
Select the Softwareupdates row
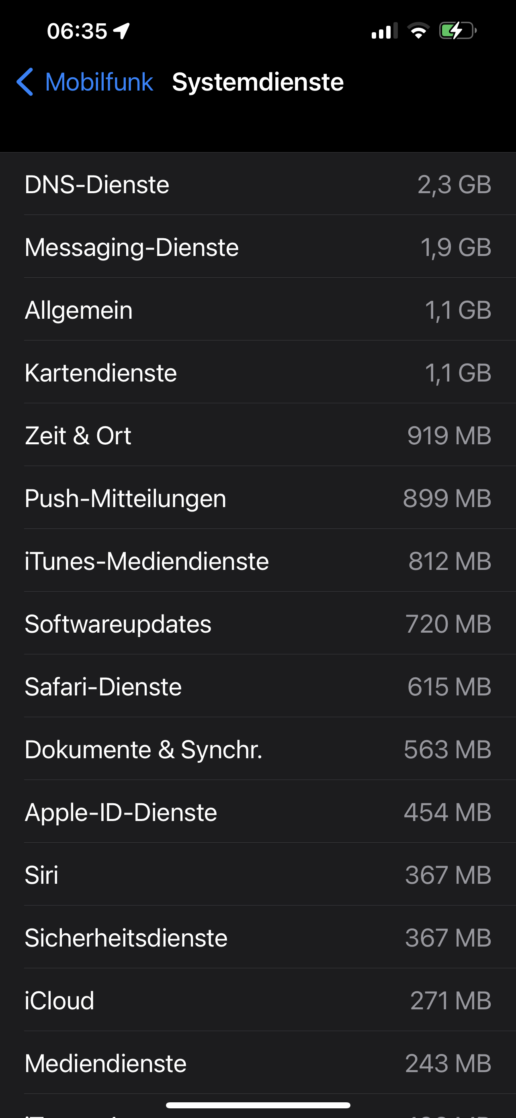pyautogui.click(x=258, y=624)
